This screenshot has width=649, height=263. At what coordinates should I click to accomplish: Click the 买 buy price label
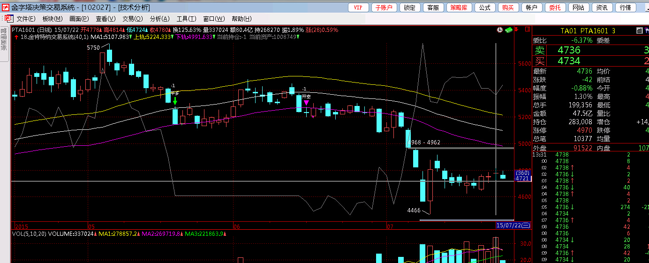(541, 61)
